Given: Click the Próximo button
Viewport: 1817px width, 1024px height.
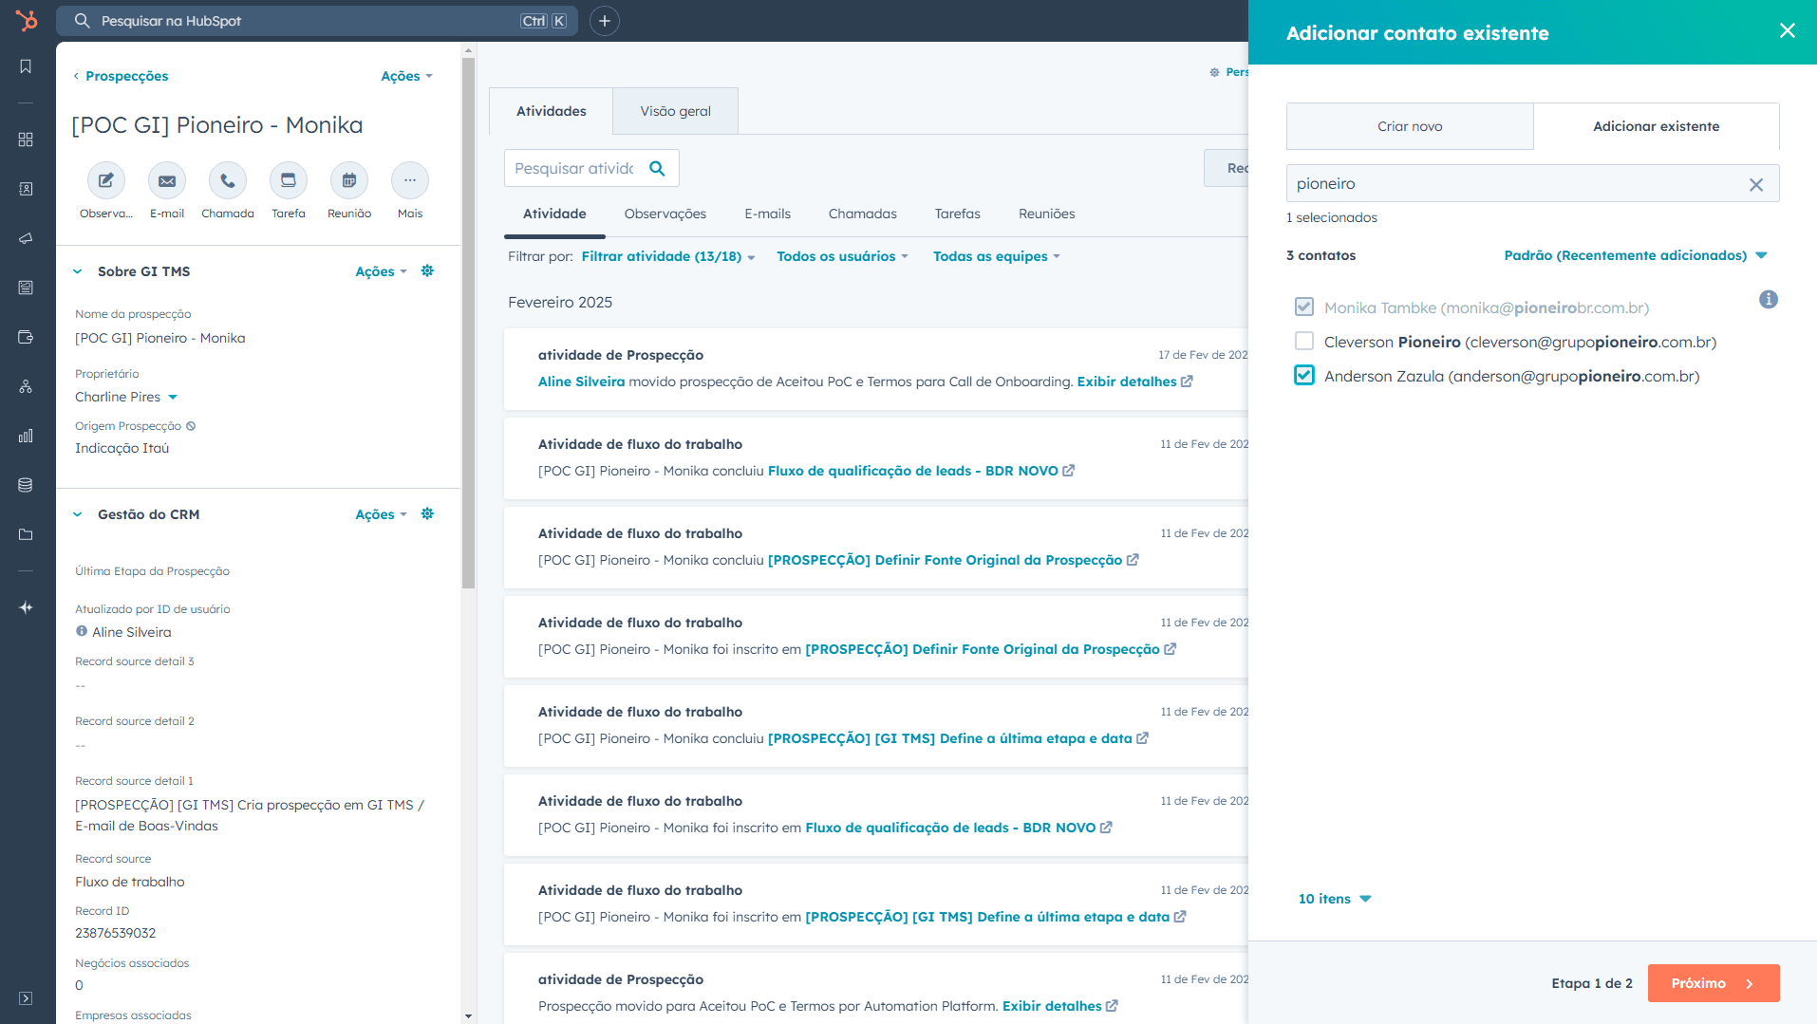Looking at the screenshot, I should 1713,983.
